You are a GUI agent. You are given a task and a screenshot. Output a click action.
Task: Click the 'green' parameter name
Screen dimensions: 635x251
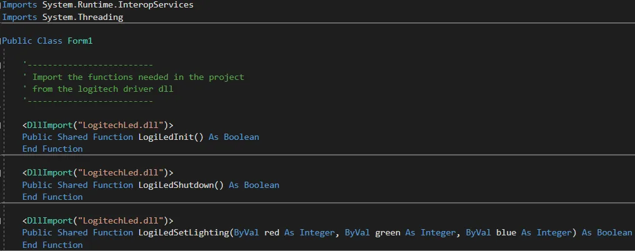tap(388, 233)
